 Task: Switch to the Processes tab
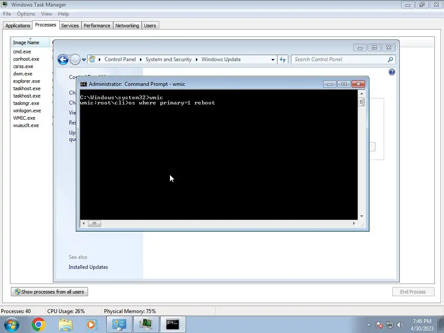tap(46, 25)
